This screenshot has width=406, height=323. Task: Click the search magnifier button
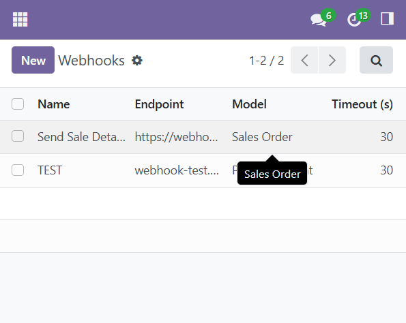376,60
